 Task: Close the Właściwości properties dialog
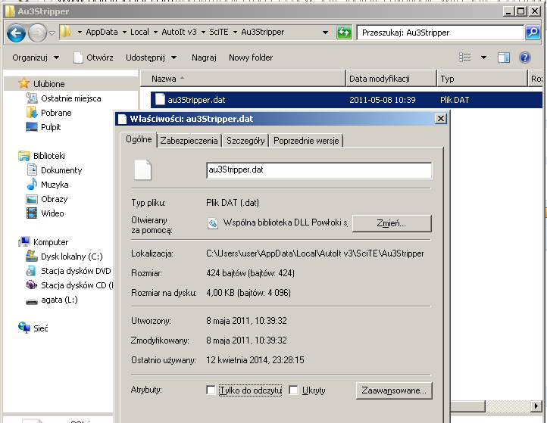[441, 119]
